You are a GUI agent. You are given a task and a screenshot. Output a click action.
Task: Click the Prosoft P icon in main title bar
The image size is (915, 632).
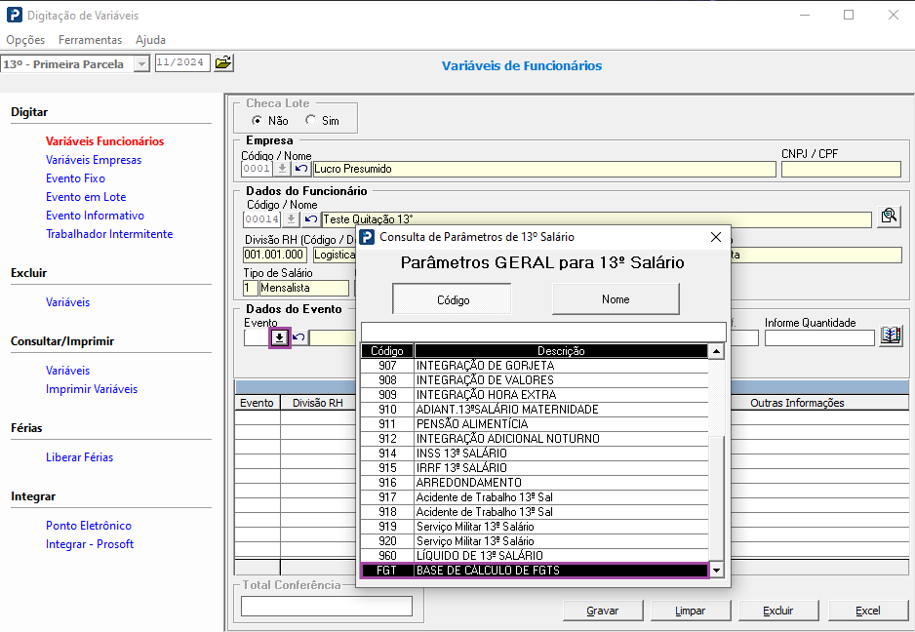coord(14,15)
